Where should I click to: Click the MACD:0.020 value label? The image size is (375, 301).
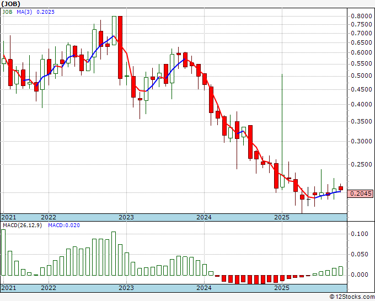(64, 225)
